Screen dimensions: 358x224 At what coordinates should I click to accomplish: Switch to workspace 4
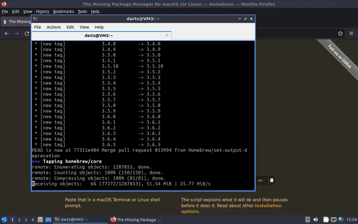32,220
